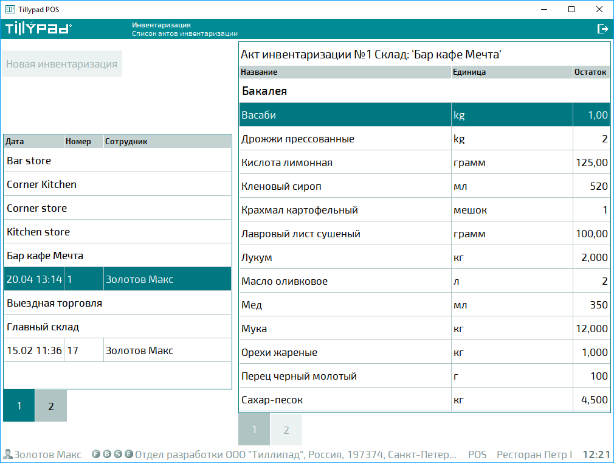This screenshot has height=463, width=614.
Task: Select the Масло оливковое row
Action: (424, 281)
